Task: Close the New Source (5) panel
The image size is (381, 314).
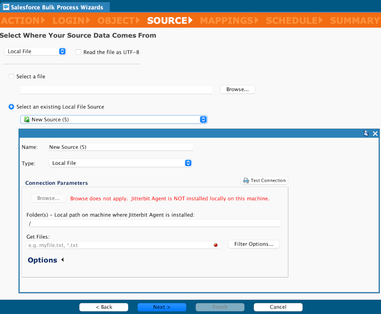Action: (375, 133)
